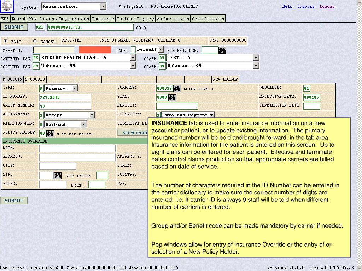362x271 pixels.
Task: Click the CITY input field
Action: pyautogui.click(x=58, y=166)
